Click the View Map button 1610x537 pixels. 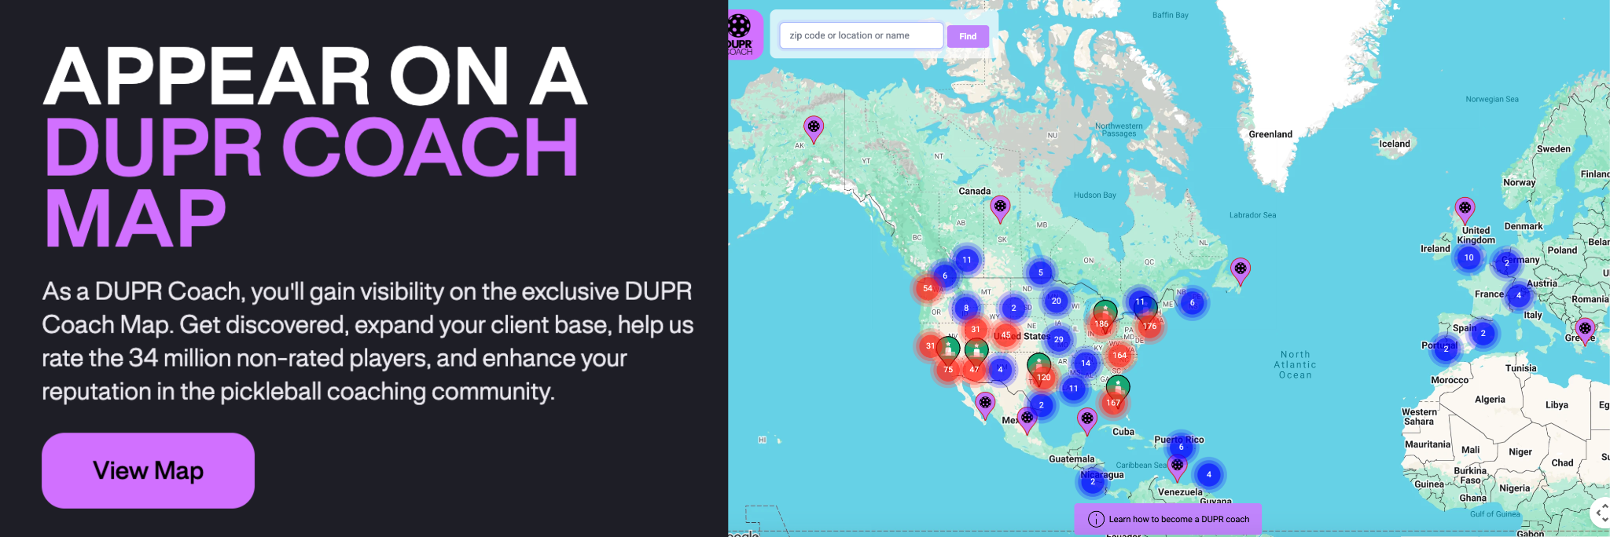tap(148, 470)
